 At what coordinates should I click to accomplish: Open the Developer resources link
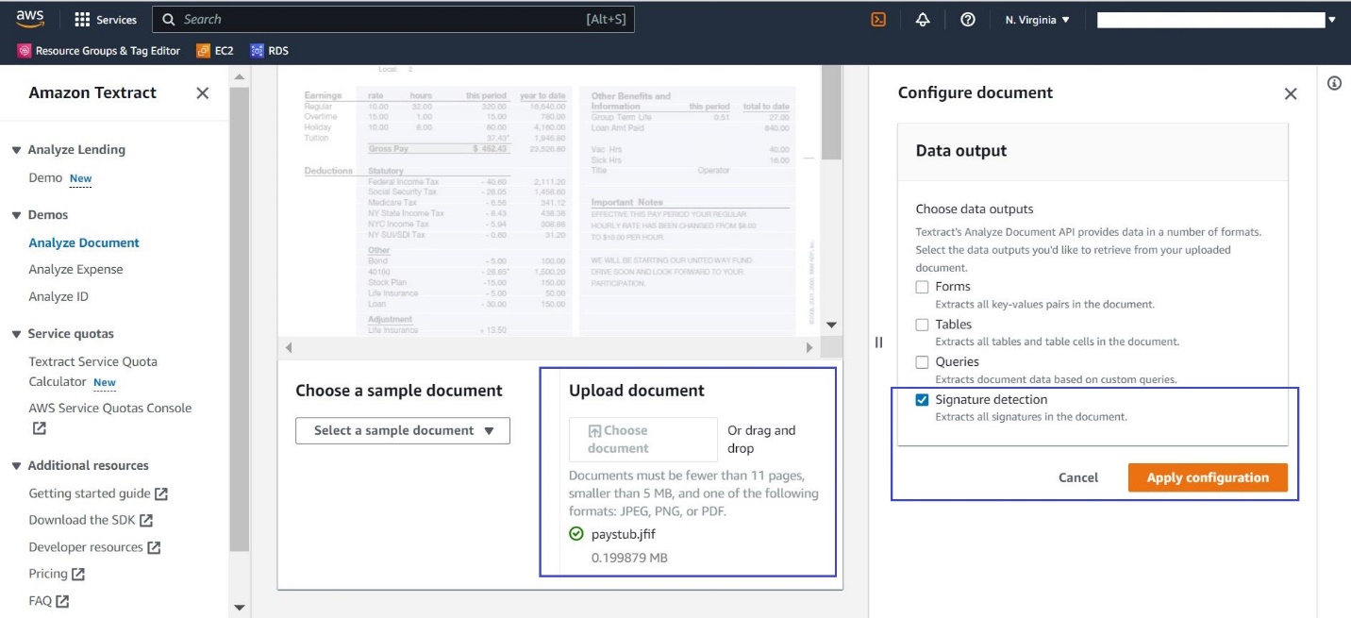[x=86, y=547]
